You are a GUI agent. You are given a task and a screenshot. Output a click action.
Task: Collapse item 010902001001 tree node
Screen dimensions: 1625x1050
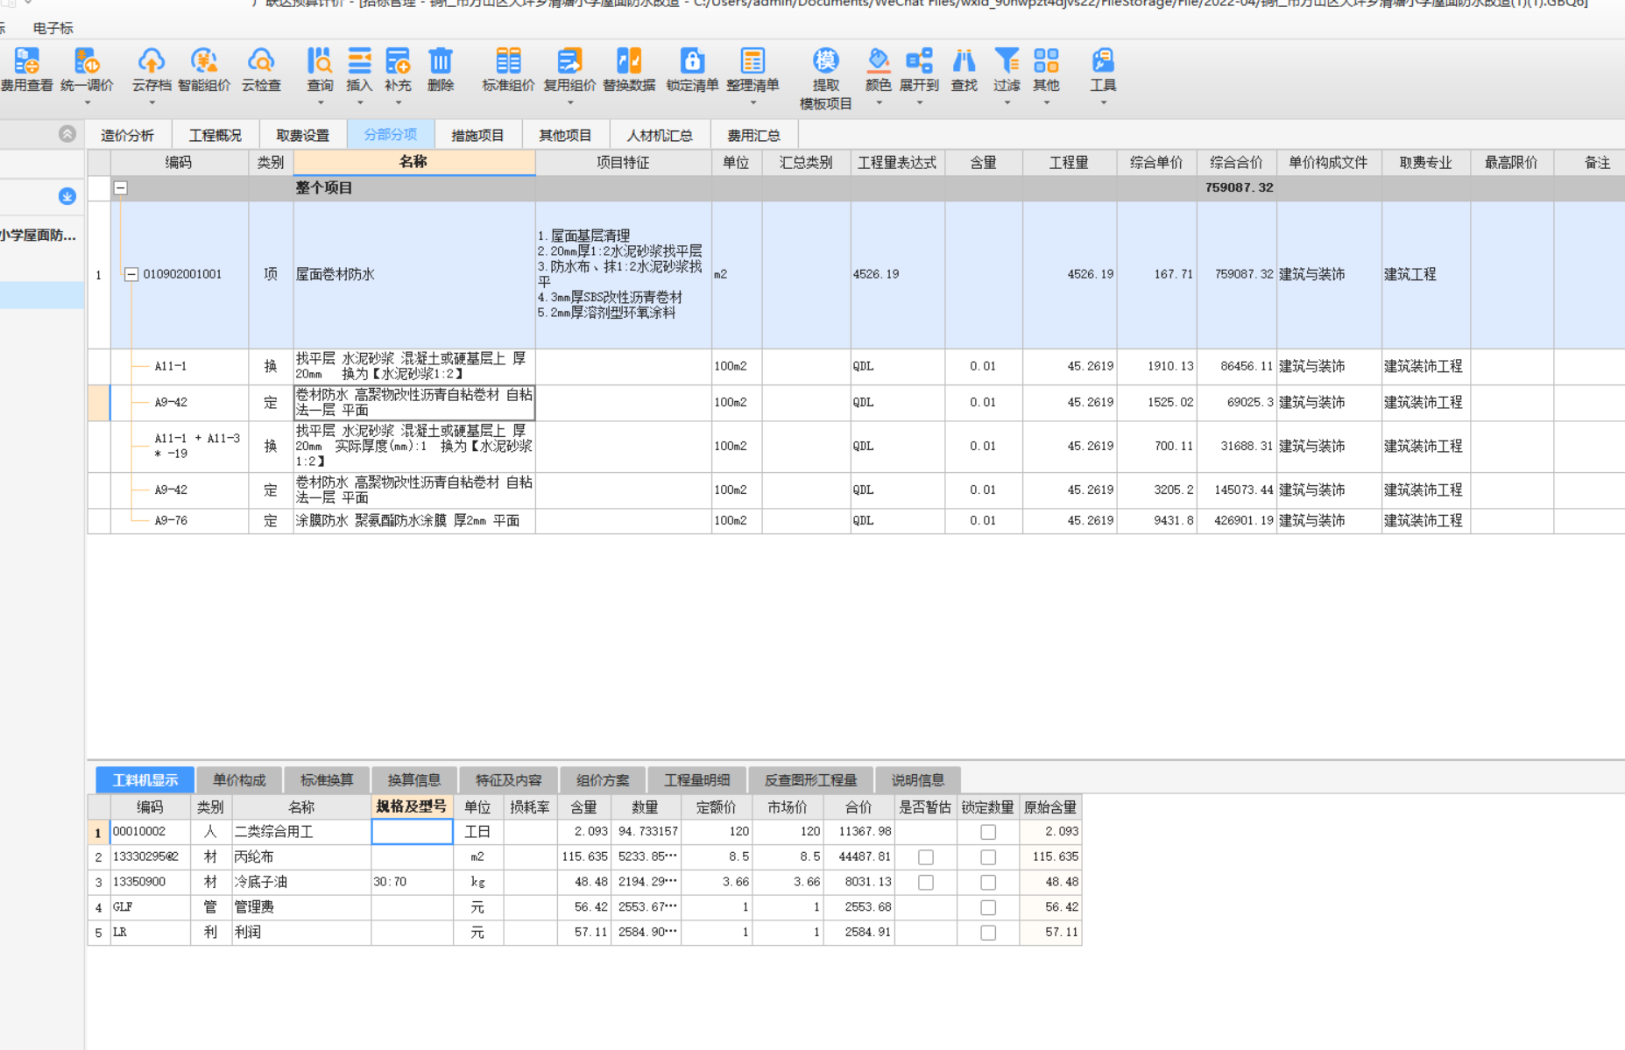pos(131,274)
